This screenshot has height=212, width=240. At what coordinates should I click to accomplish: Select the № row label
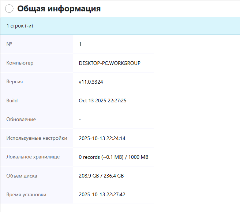click(x=10, y=44)
